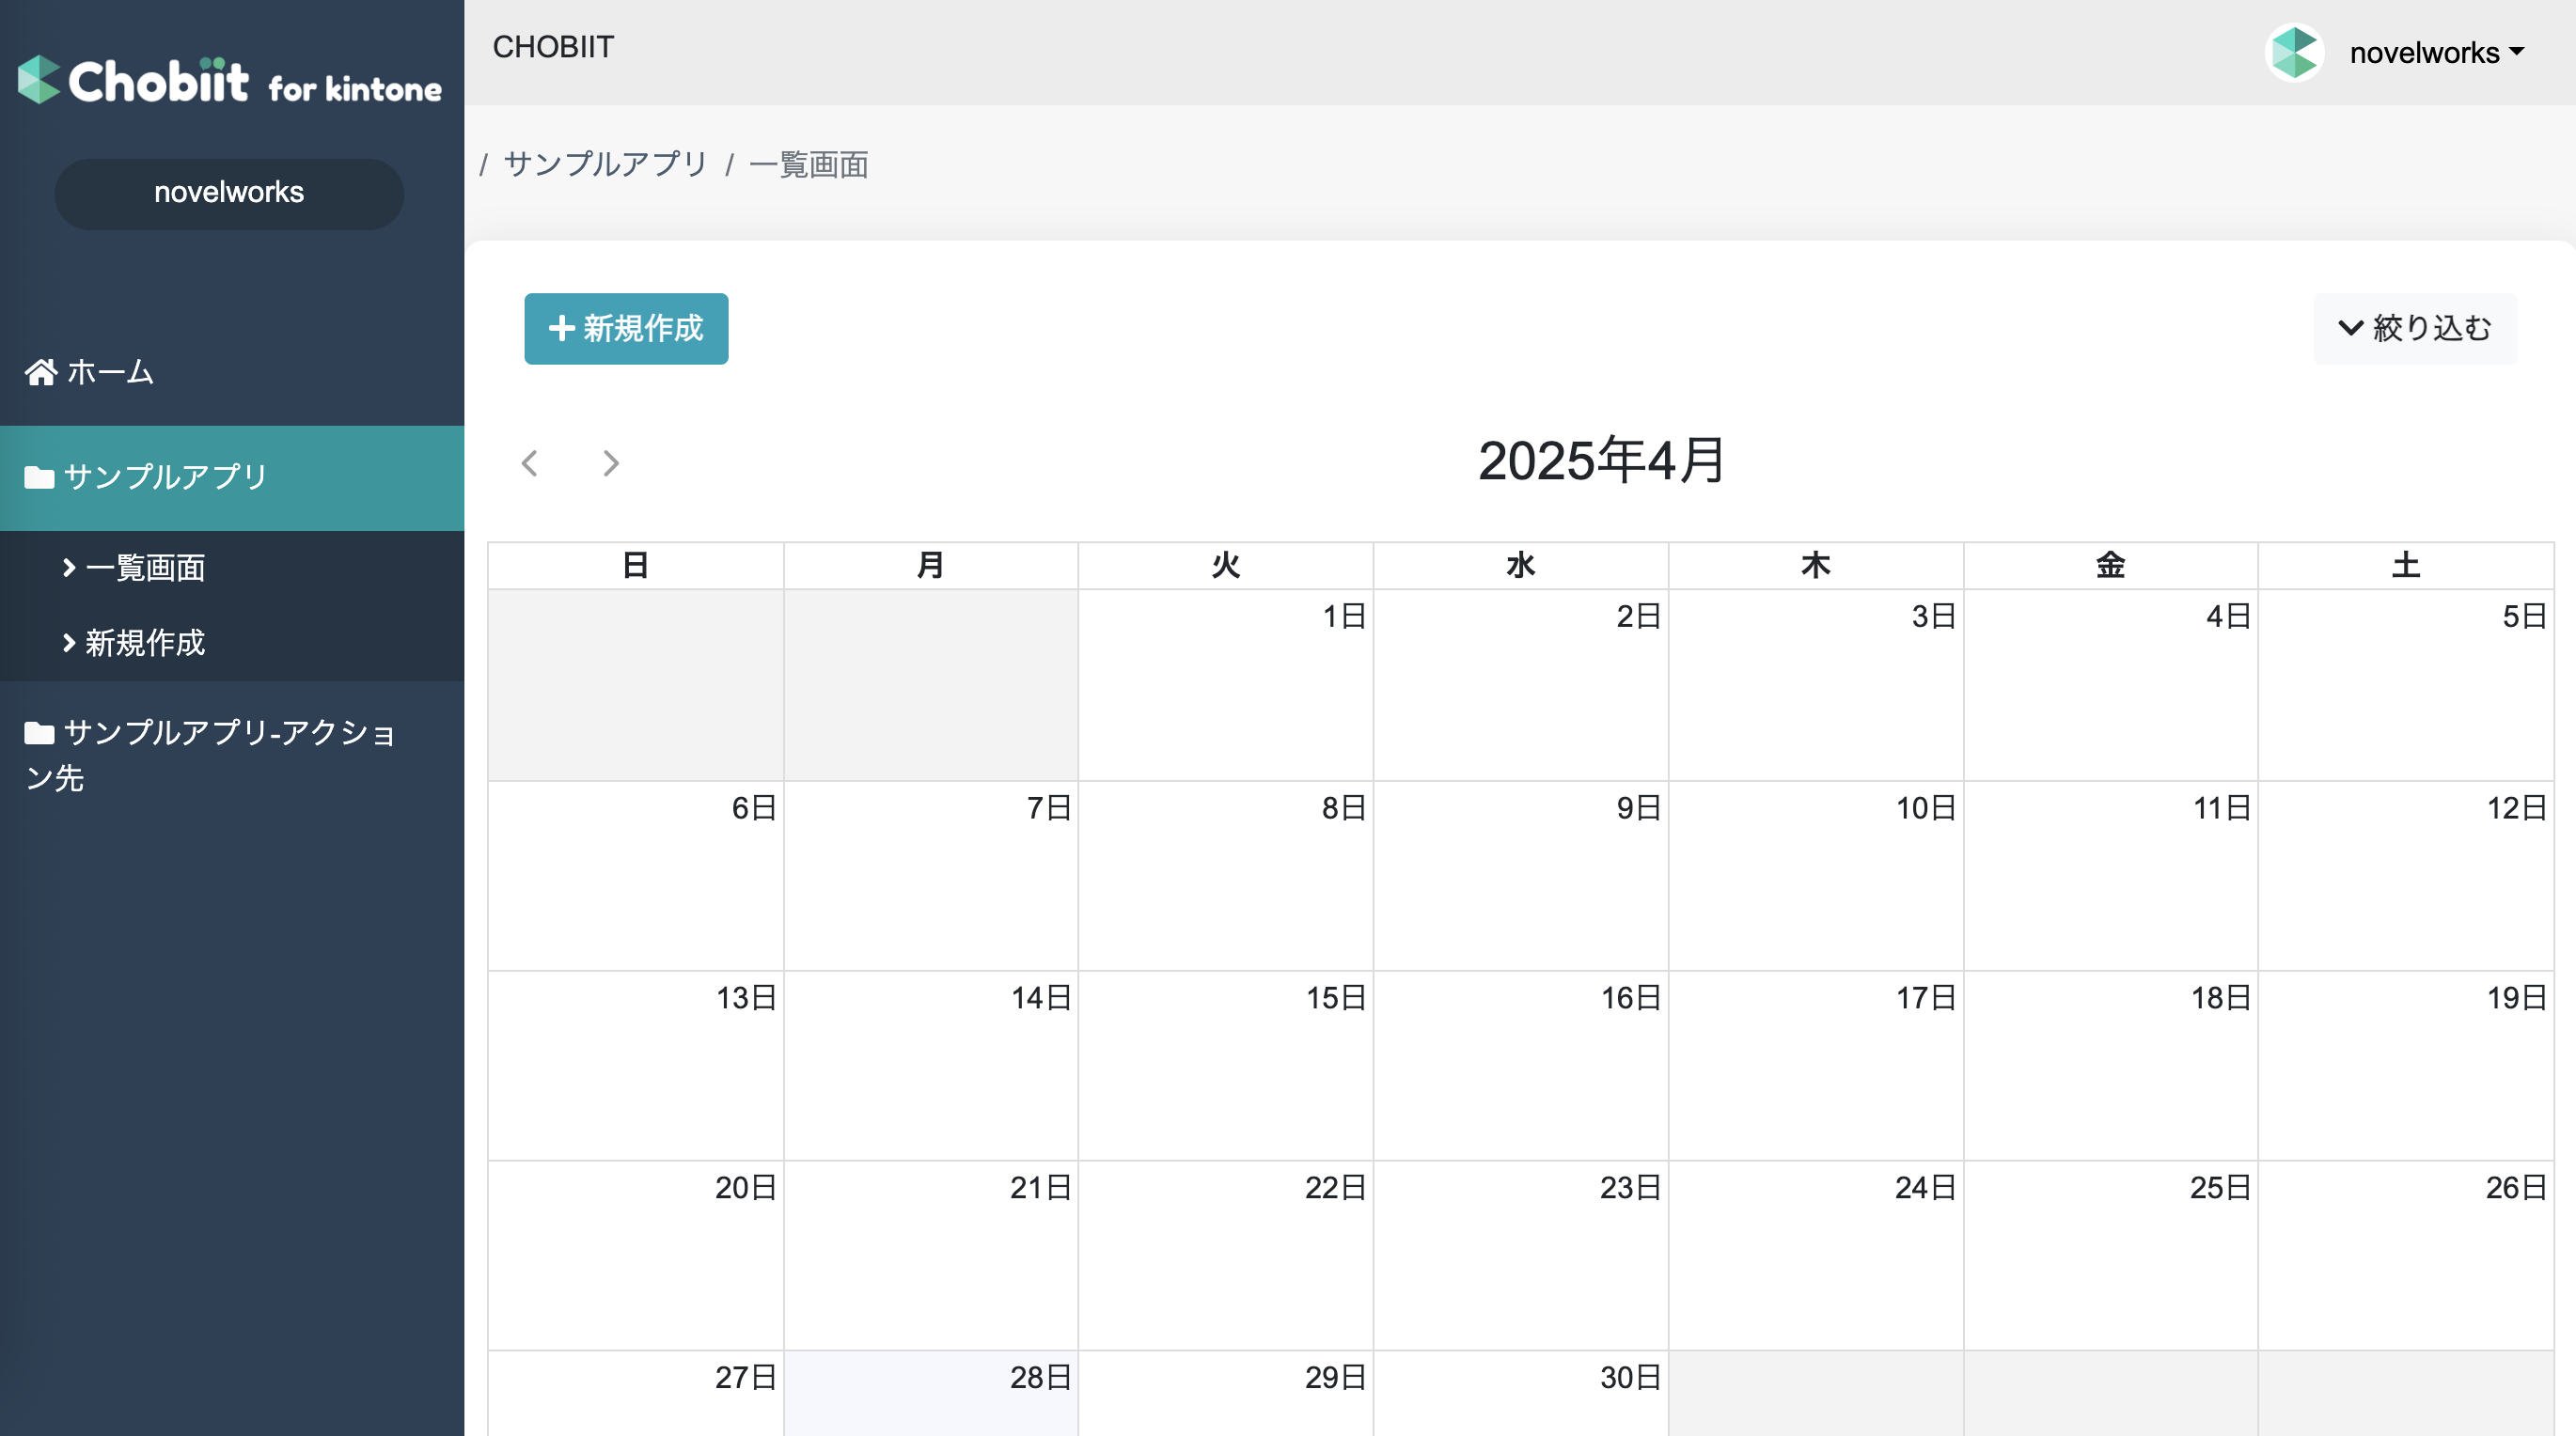Select the 23日 calendar cell
Screen dimensions: 2576x1436
(x=1521, y=1256)
